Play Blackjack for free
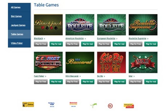Screen dimensions: 167x111 (41, 44)
